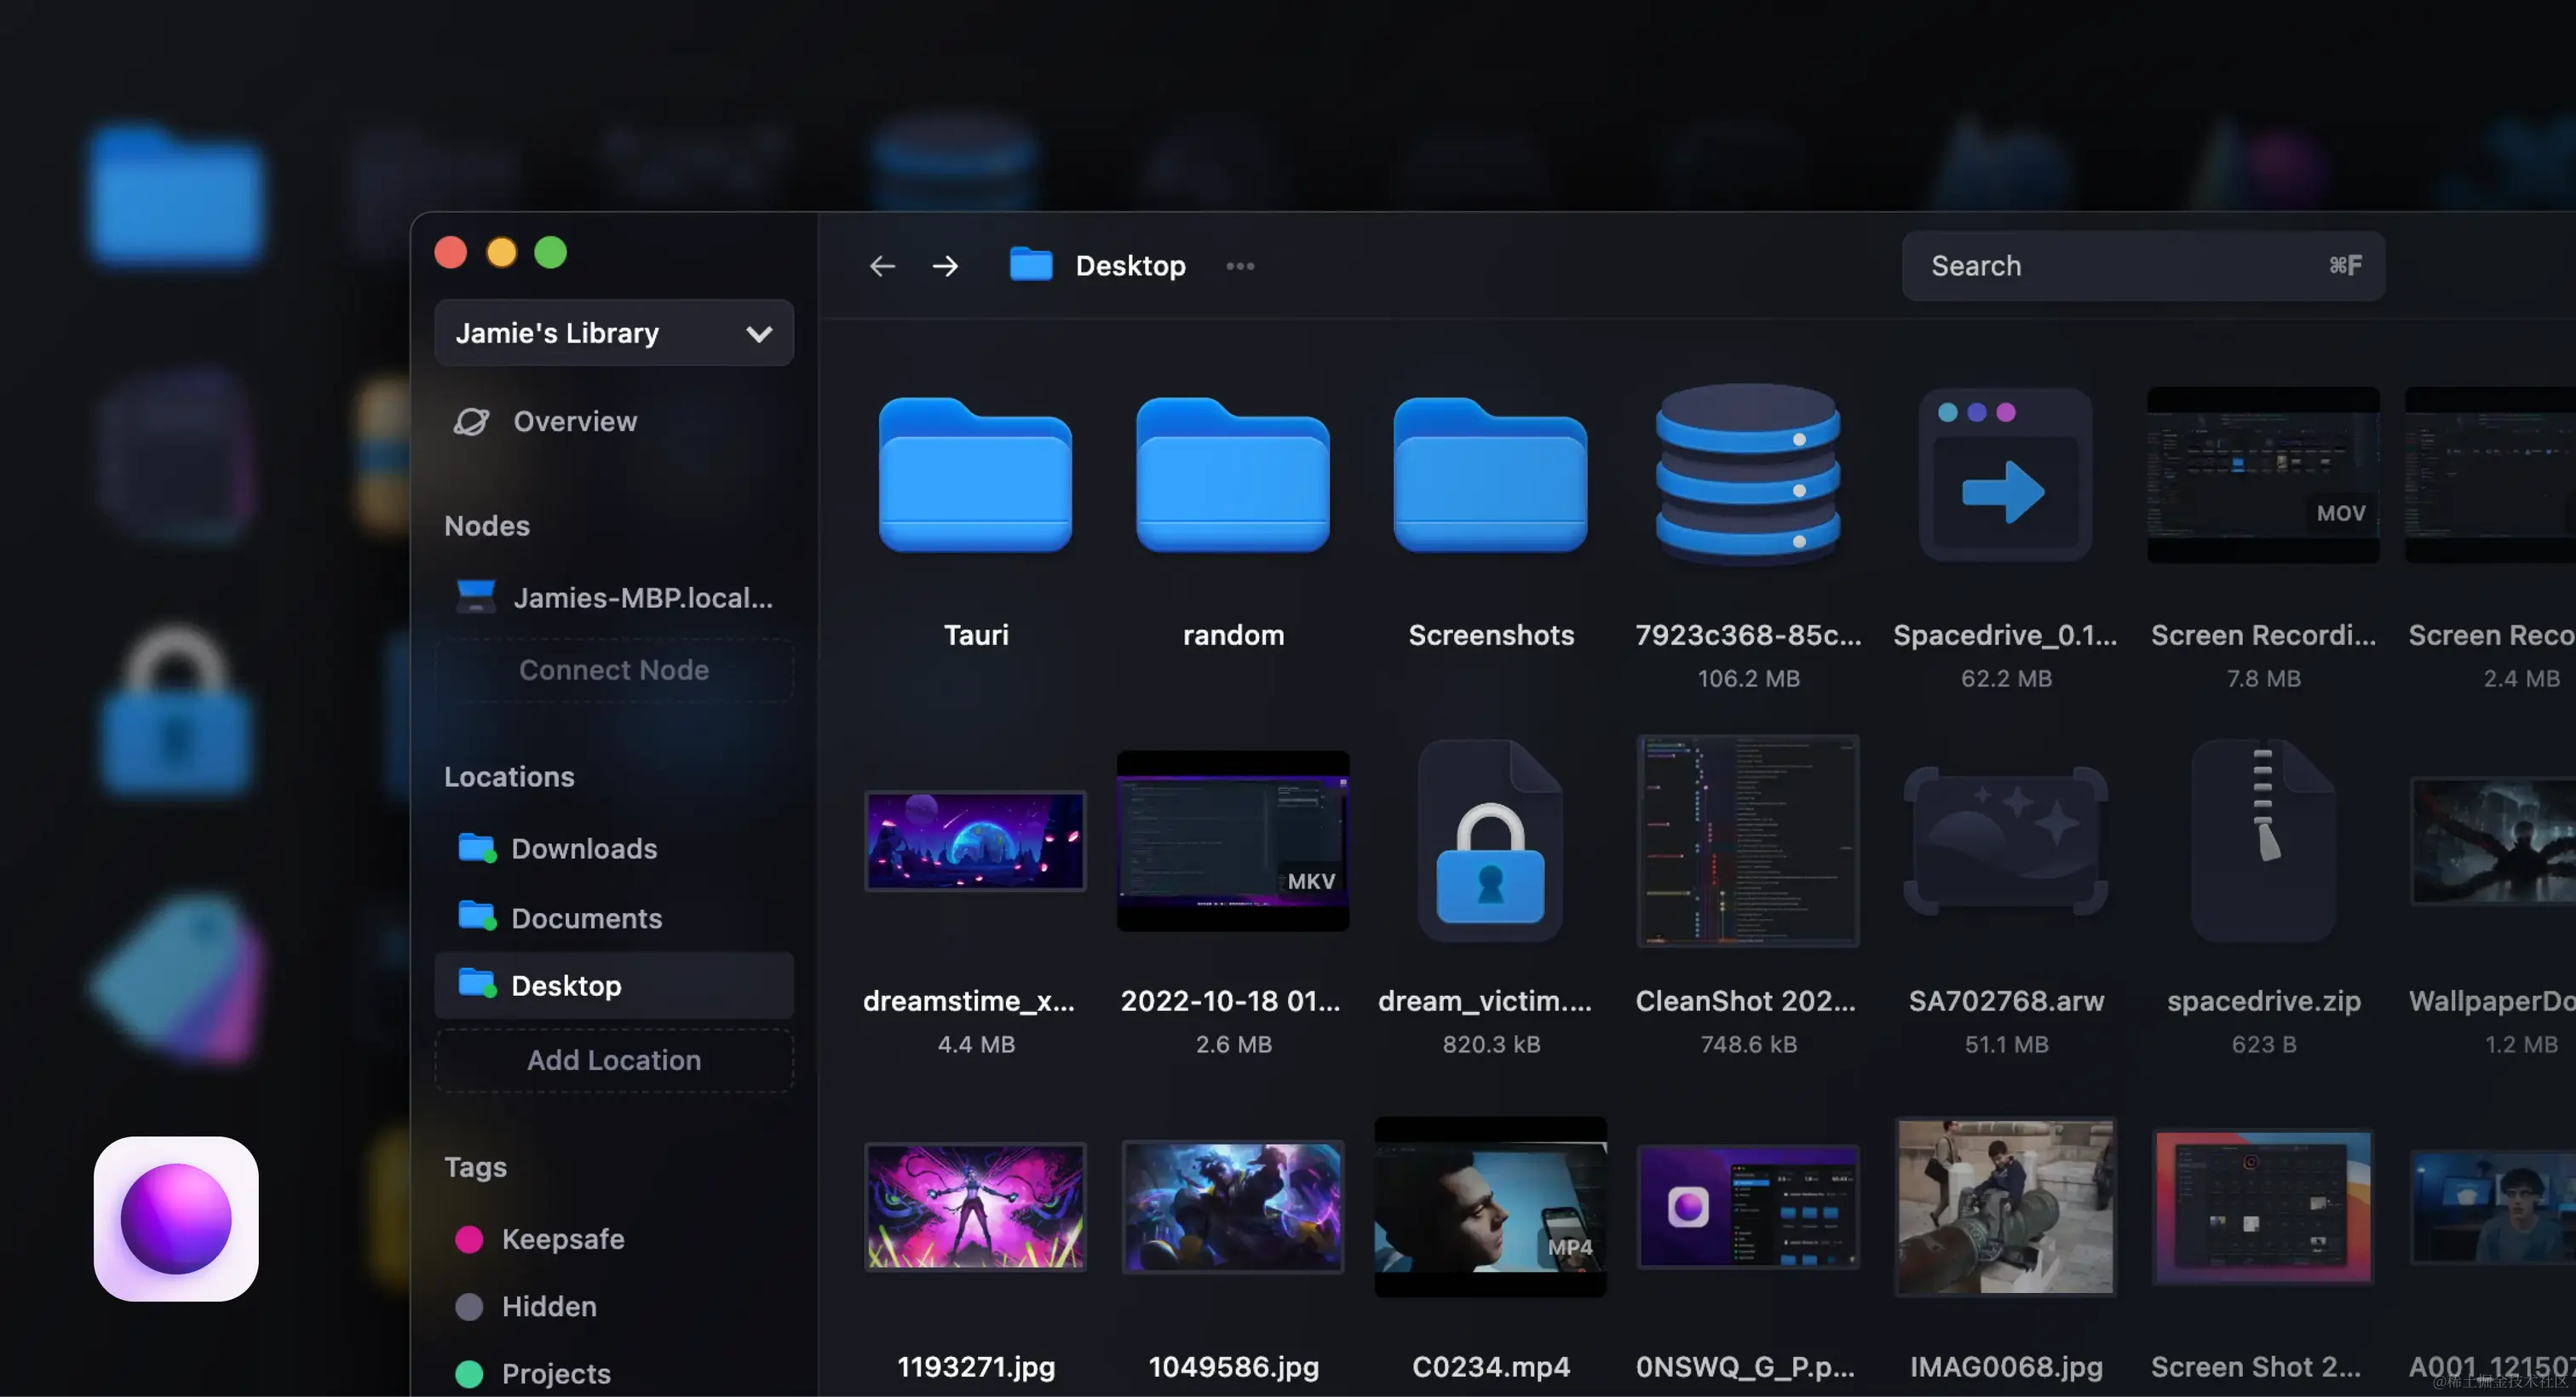
Task: Toggle visibility of Hidden tagged files
Action: (547, 1306)
